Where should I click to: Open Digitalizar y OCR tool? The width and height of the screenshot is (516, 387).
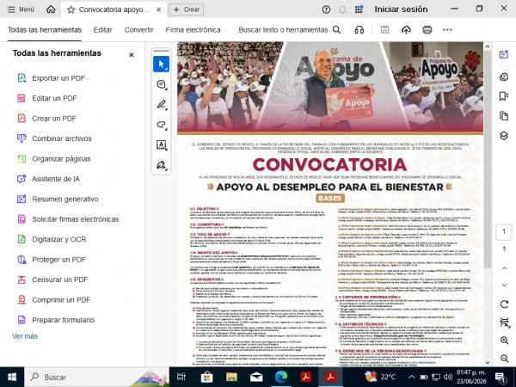pyautogui.click(x=52, y=239)
